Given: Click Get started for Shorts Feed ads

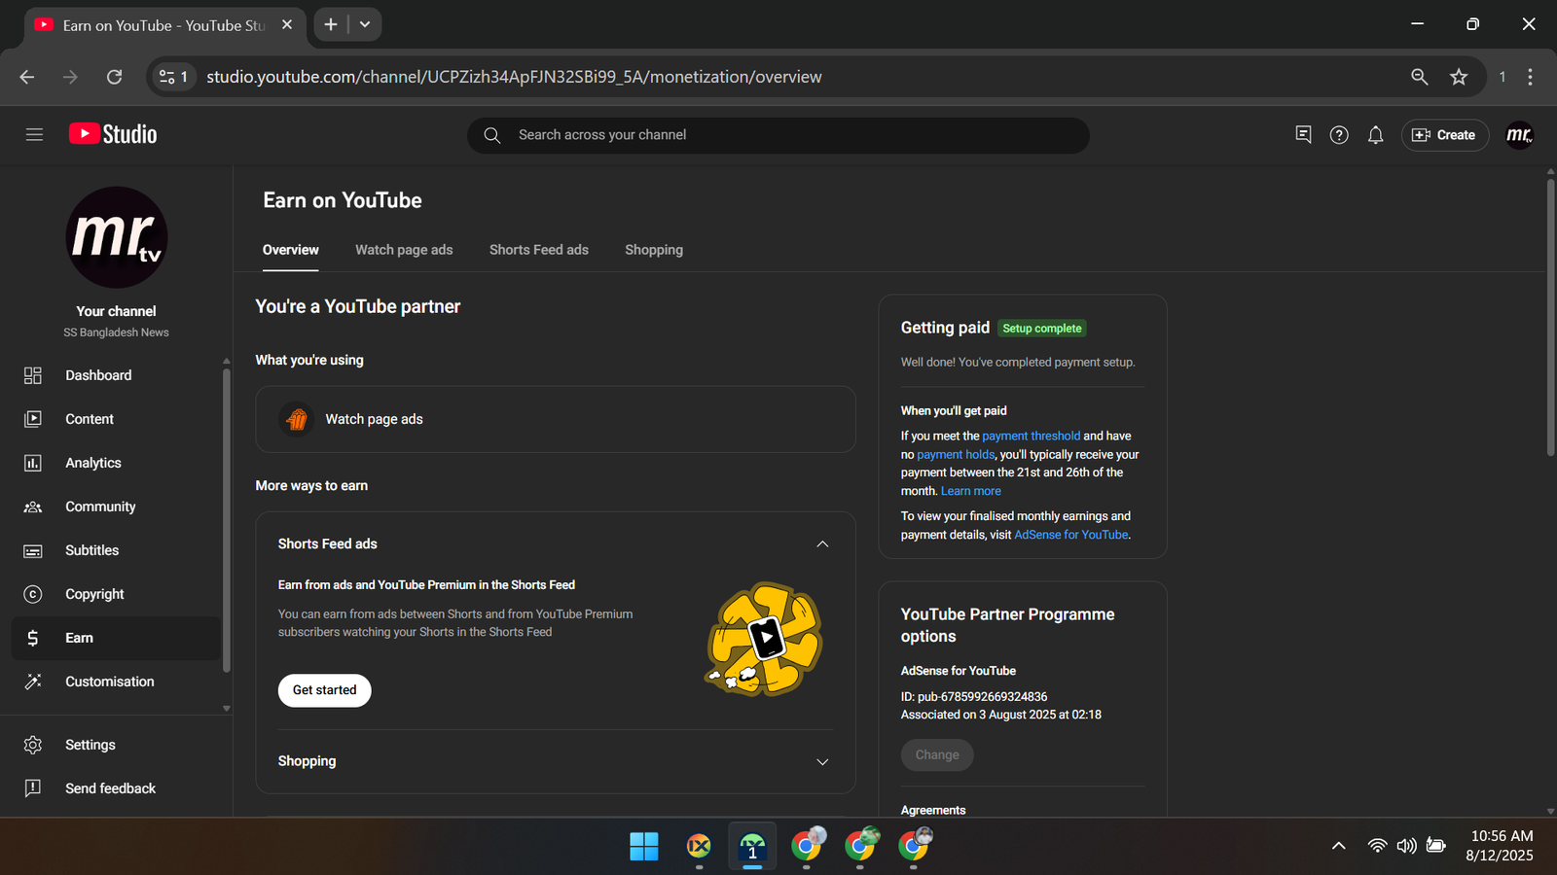Looking at the screenshot, I should [x=325, y=690].
